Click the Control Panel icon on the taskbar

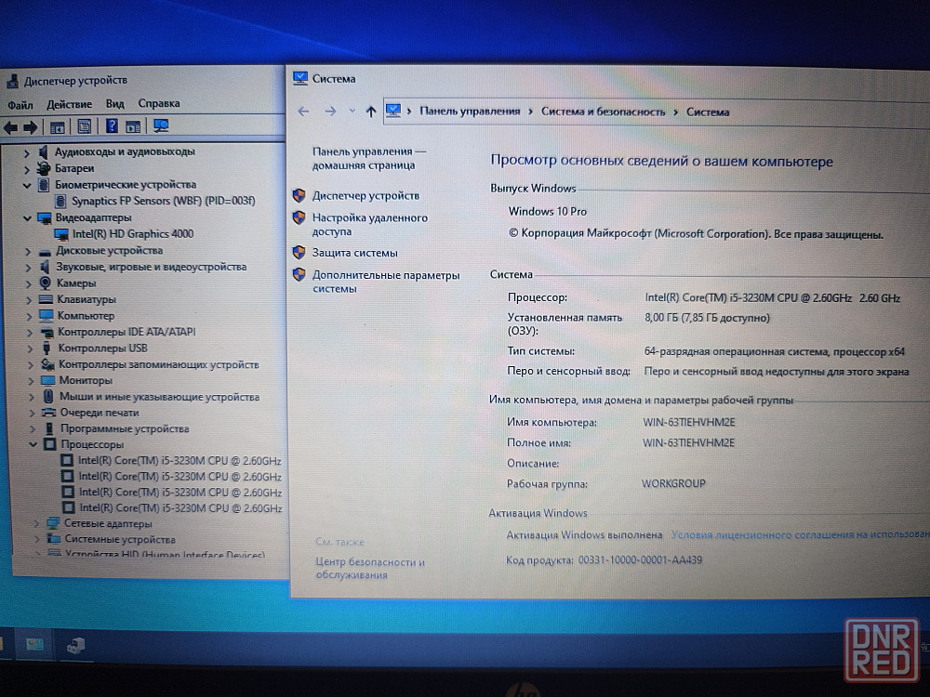pyautogui.click(x=35, y=644)
